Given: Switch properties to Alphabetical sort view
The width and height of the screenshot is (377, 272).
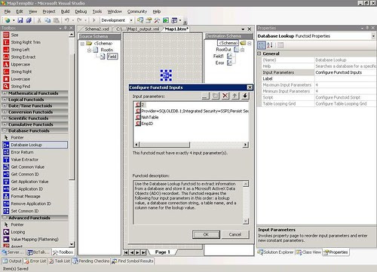Looking at the screenshot, I should (x=270, y=45).
